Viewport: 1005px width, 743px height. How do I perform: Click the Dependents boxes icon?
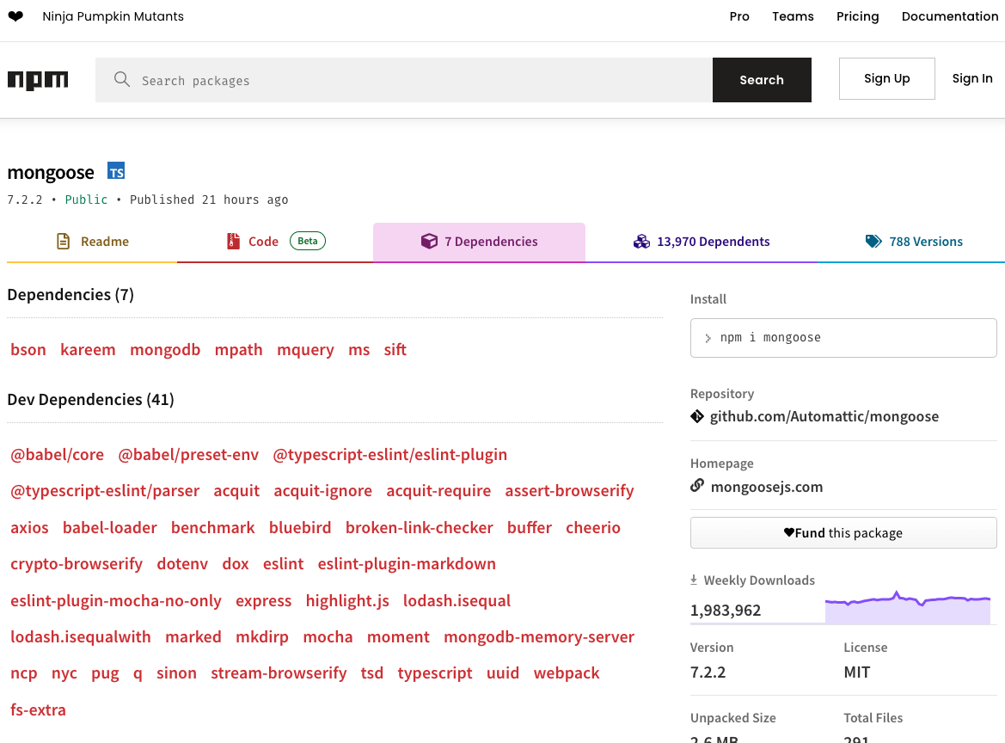(641, 242)
